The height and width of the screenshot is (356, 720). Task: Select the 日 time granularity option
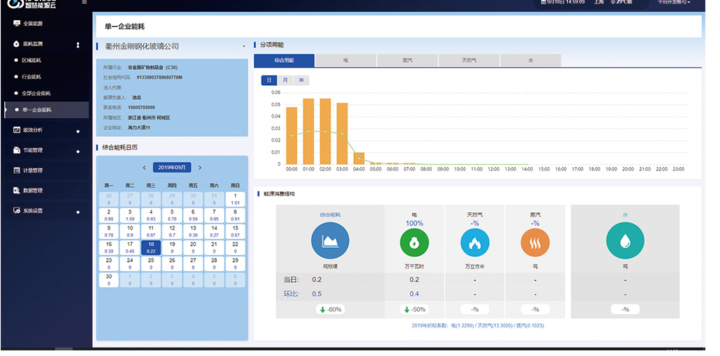point(269,80)
